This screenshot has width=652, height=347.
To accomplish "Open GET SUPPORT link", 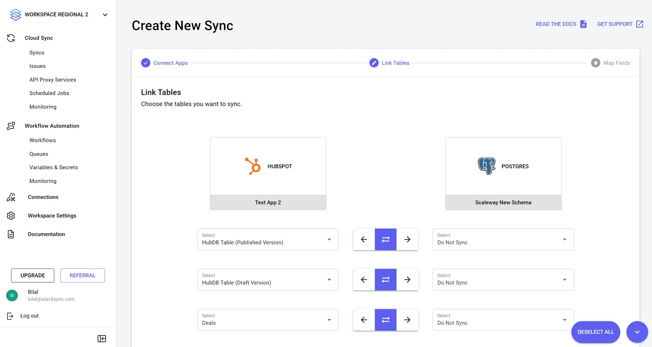I will click(x=615, y=24).
